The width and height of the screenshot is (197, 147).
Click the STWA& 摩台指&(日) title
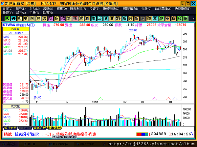(x=19, y=25)
